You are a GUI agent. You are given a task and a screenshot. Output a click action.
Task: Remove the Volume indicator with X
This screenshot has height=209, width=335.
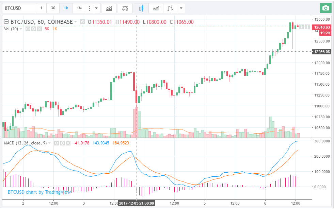(39, 29)
